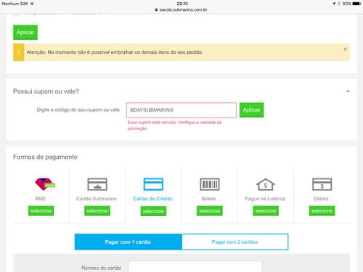Dismiss the yellow attention alert

coord(345,49)
